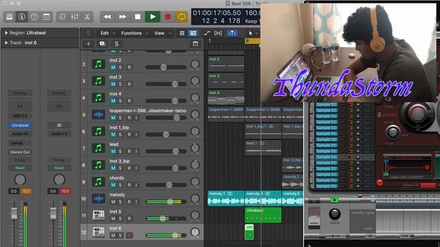Expand the Track: Inst 6 disclosure triangle
The image size is (440, 247).
click(6, 43)
